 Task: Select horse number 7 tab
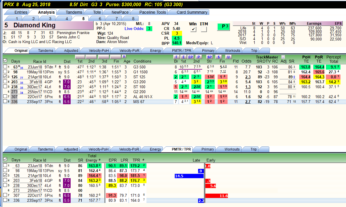click(116, 19)
